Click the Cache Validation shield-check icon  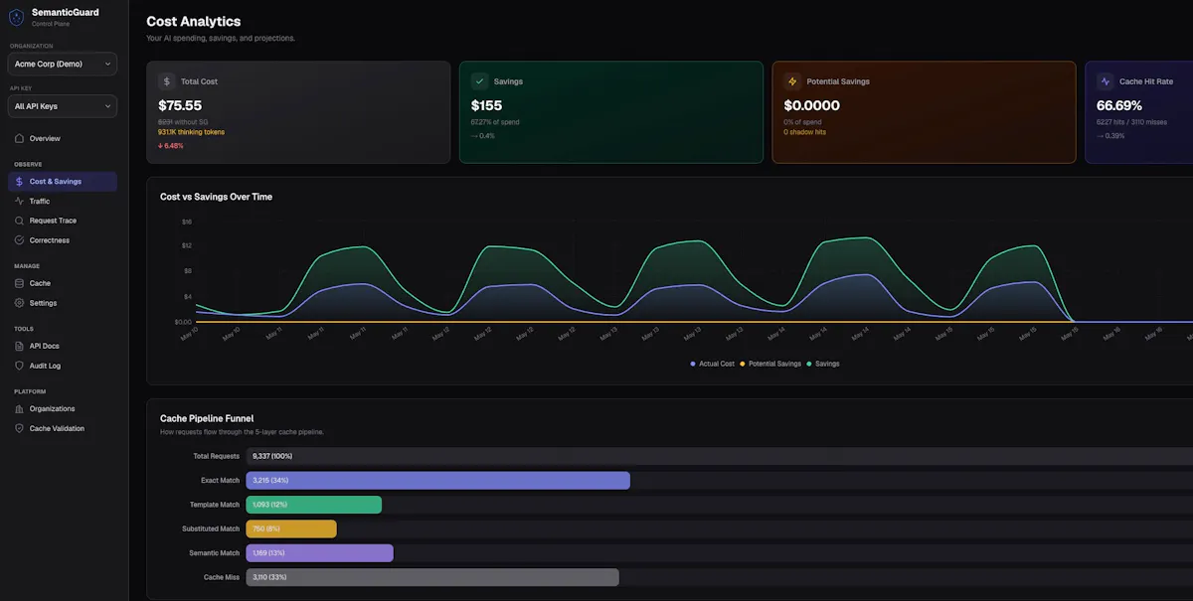pyautogui.click(x=20, y=428)
